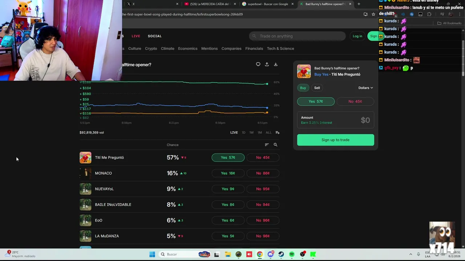The image size is (465, 261).
Task: Click the search icon above outcome list
Action: tap(275, 145)
